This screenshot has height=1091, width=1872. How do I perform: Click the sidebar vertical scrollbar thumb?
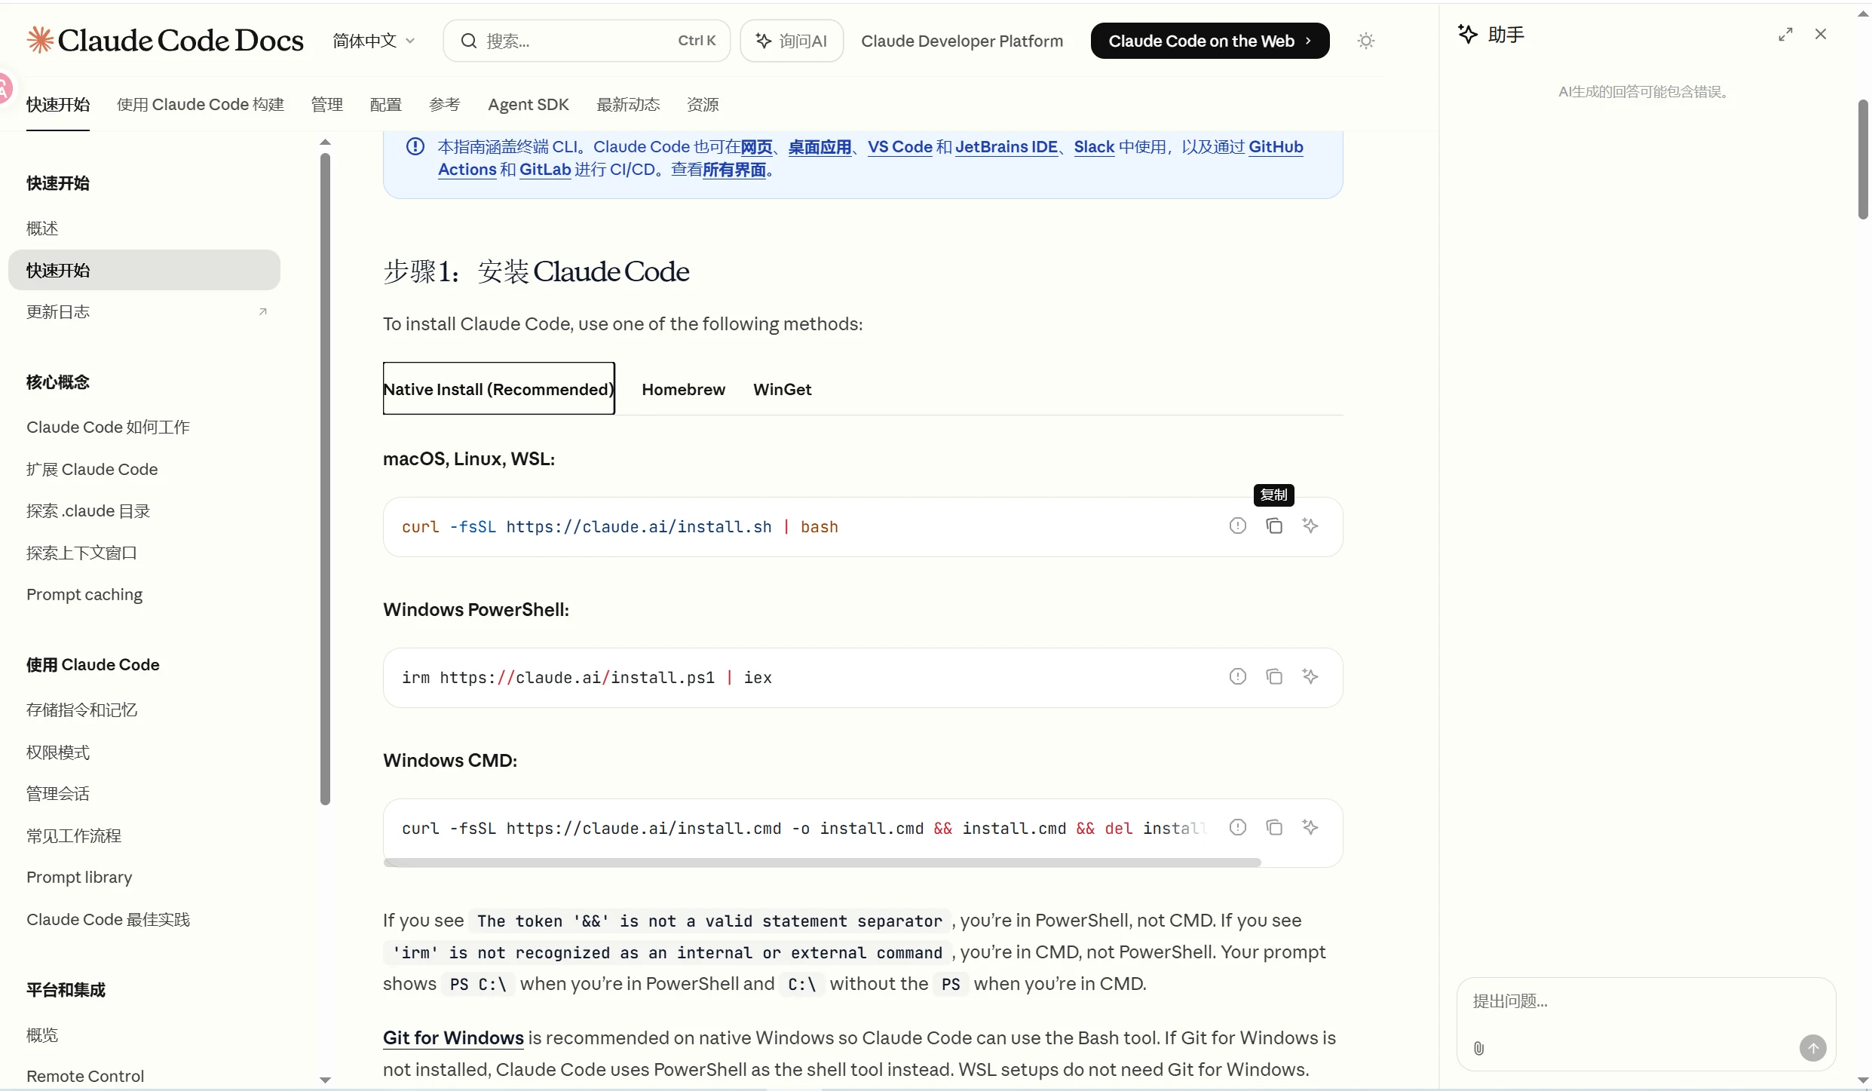(325, 480)
